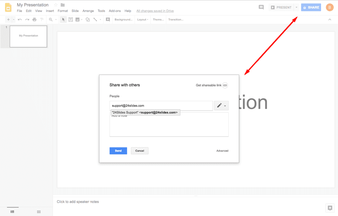Select the text box tool

[x=70, y=19]
